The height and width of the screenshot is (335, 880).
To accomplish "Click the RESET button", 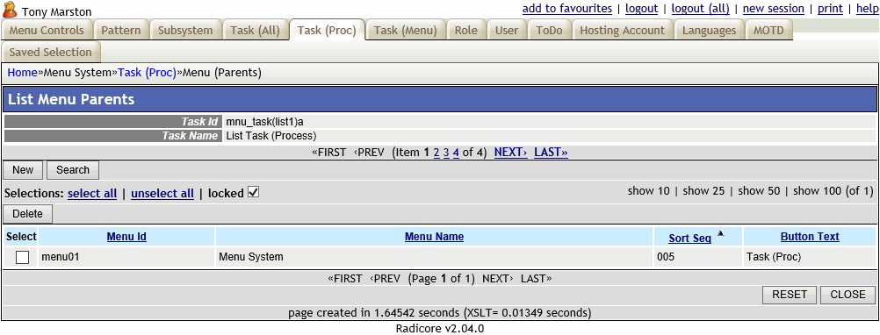I will coord(790,295).
